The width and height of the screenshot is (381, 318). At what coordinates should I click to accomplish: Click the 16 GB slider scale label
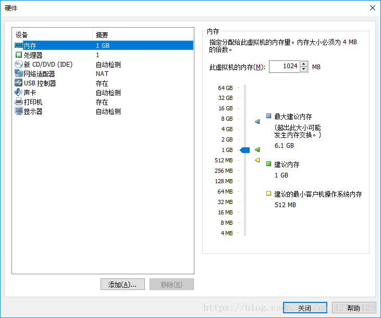(x=226, y=108)
